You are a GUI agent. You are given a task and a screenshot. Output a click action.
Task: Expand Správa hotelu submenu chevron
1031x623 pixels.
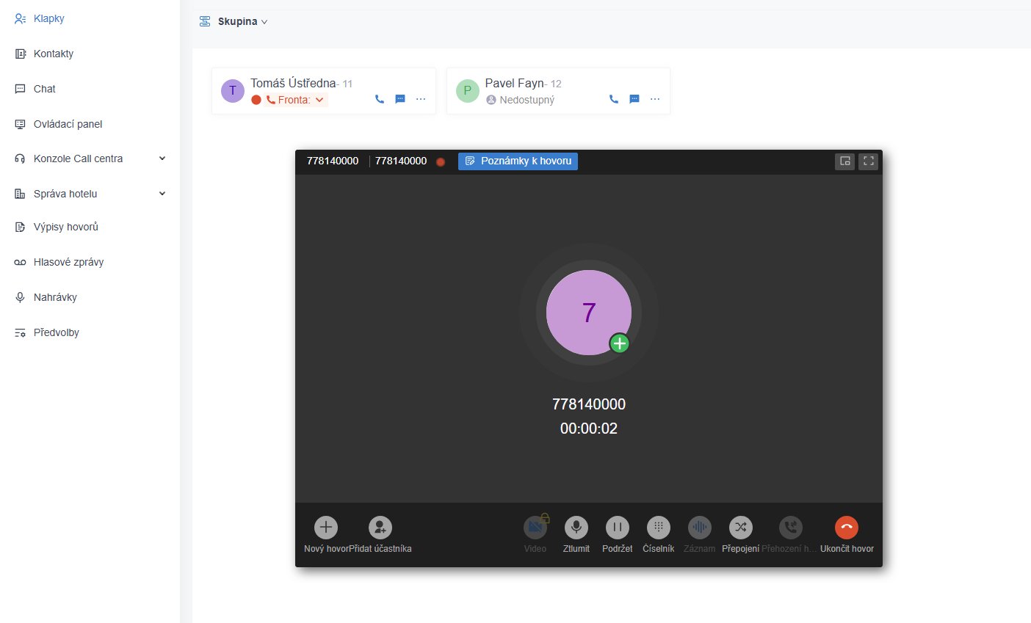tap(162, 194)
